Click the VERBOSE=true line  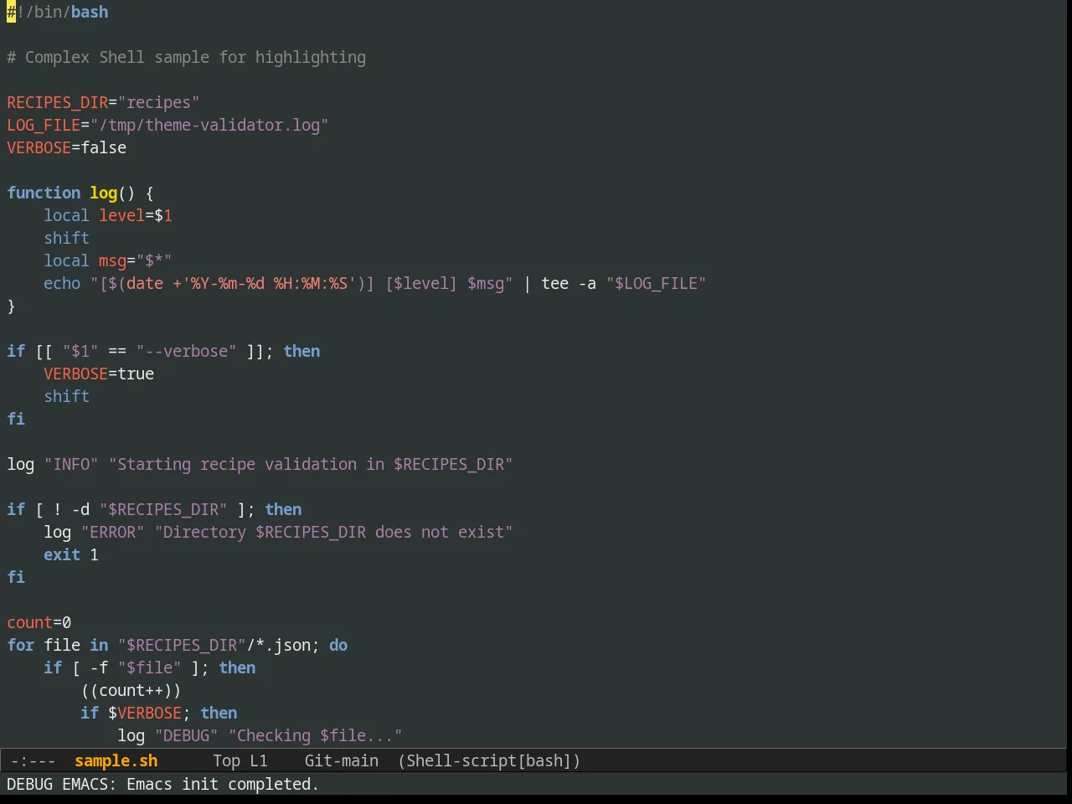click(x=99, y=374)
